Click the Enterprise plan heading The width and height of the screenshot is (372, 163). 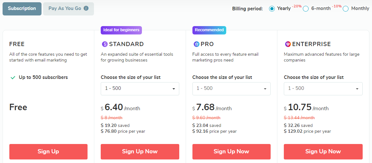click(x=311, y=44)
